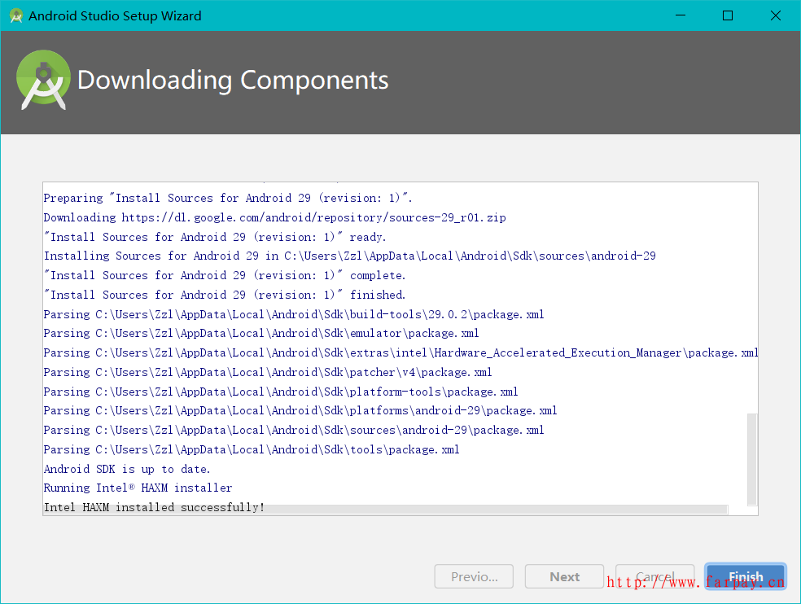Image resolution: width=801 pixels, height=604 pixels.
Task: Maximize the Setup Wizard window
Action: (728, 15)
